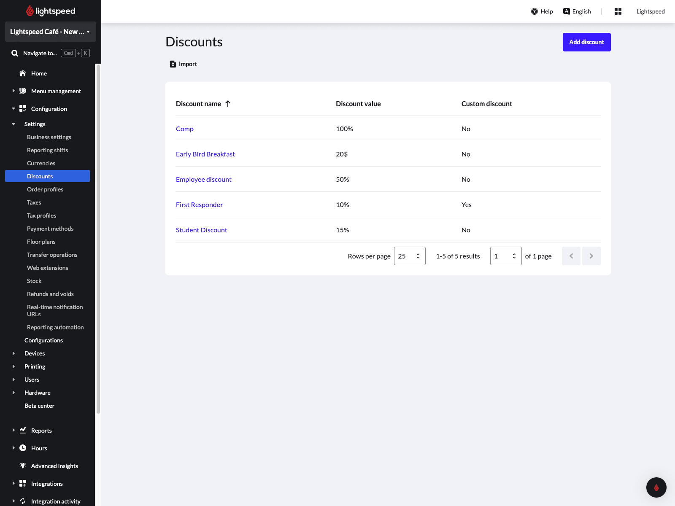Screen dimensions: 675x506
Task: Click the Advanced insights lightbulb icon
Action: click(23, 466)
